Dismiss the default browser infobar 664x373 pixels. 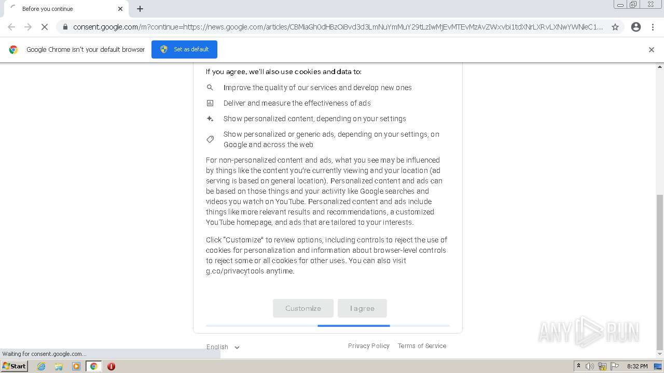click(x=652, y=50)
